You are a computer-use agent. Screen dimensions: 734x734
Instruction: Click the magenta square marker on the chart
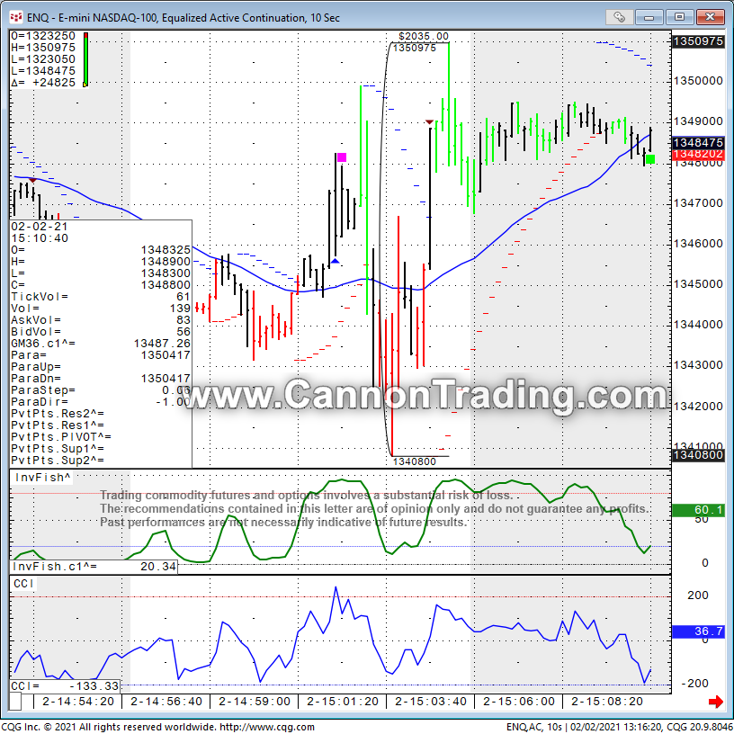(342, 157)
